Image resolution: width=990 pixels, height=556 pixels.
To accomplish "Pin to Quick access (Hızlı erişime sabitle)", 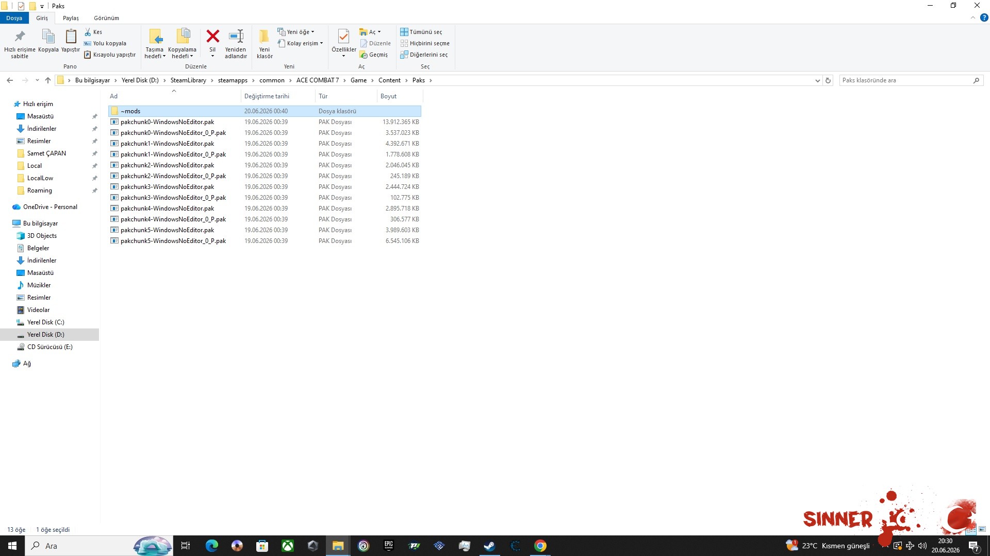I will [20, 44].
